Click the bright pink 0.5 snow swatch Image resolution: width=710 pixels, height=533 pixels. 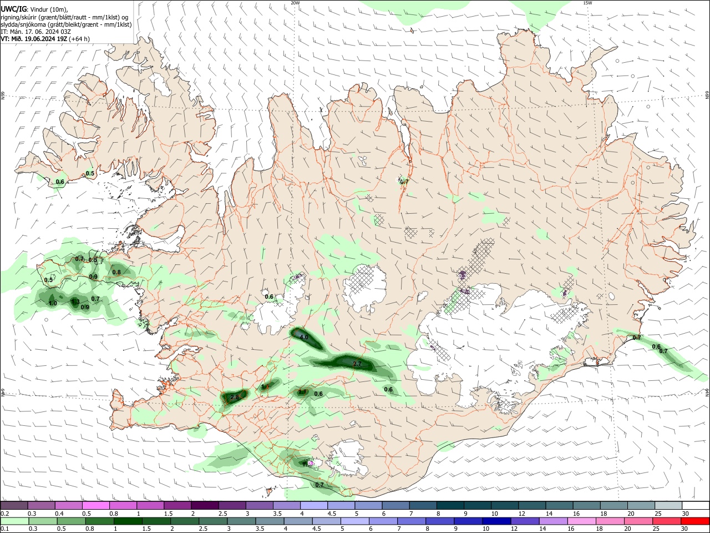click(x=96, y=506)
